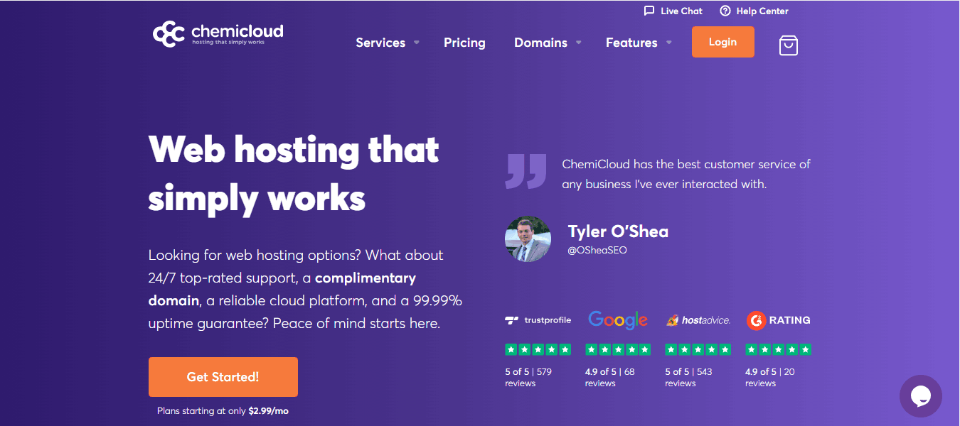Image resolution: width=960 pixels, height=426 pixels.
Task: Expand the Domains dropdown arrow
Action: [579, 43]
